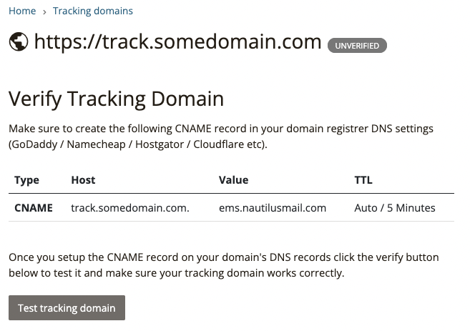Click the "Make sure to create" instruction line

[x=230, y=129]
